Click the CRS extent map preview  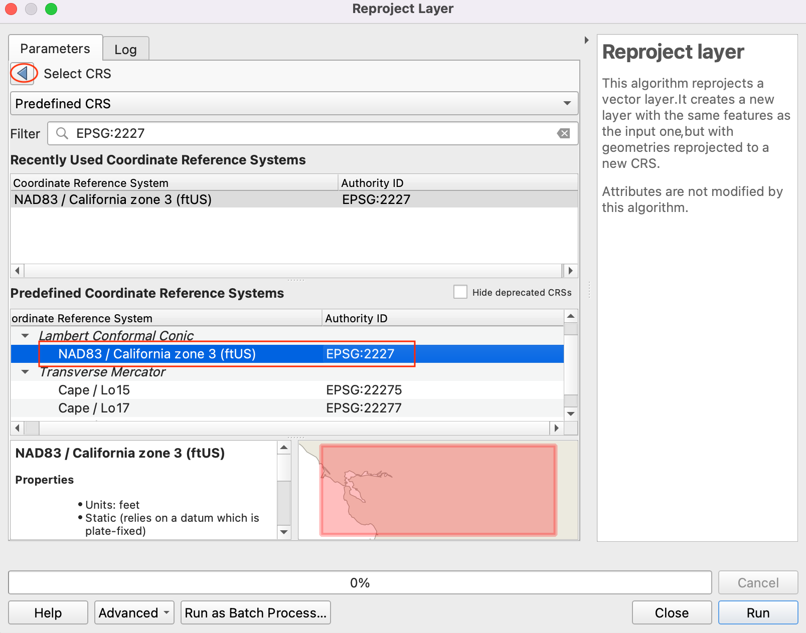[x=438, y=490]
